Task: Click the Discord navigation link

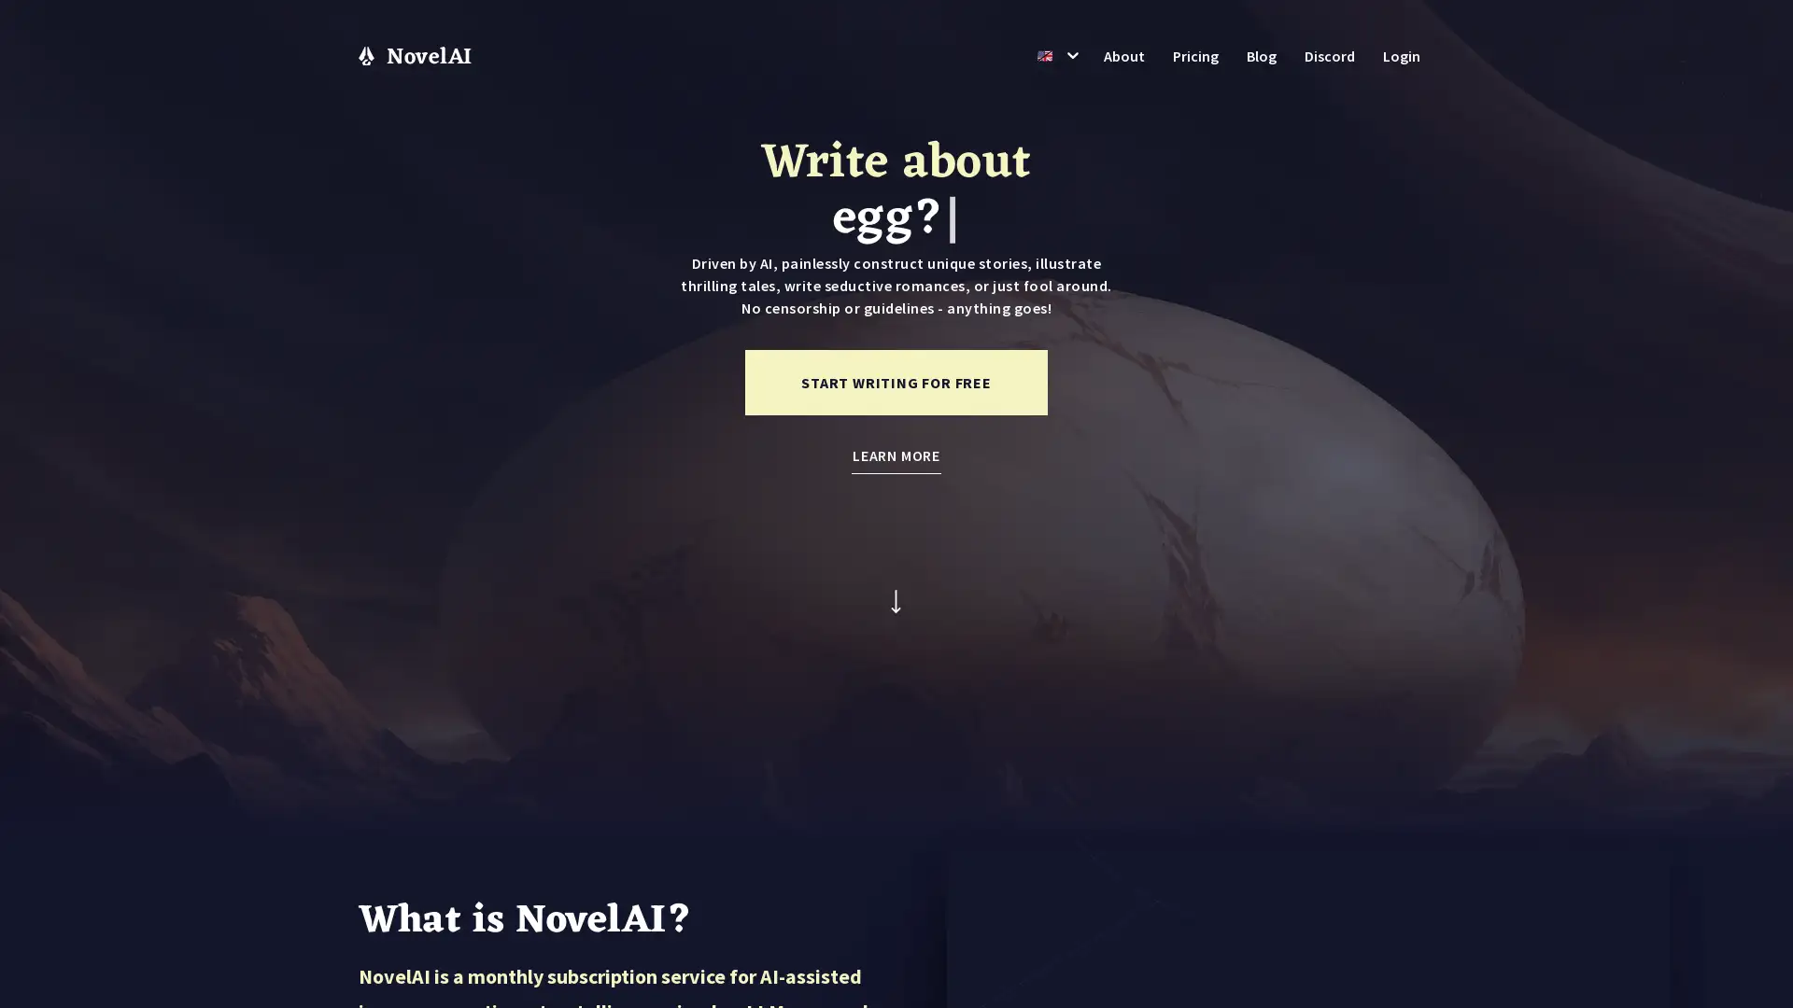Action: 1329,57
